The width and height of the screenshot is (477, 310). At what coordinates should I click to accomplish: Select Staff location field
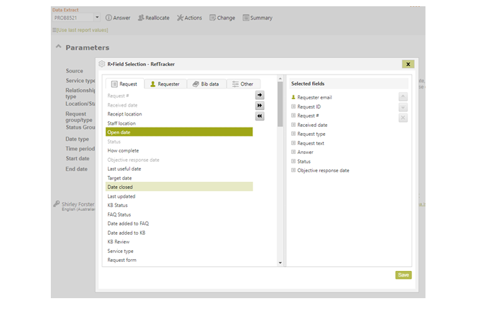[179, 123]
